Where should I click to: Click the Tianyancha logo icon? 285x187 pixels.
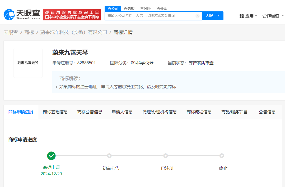tap(9, 15)
